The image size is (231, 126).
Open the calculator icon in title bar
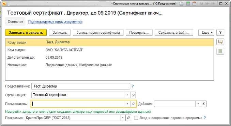[188, 4]
